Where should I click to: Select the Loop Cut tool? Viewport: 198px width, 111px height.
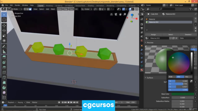4,72
